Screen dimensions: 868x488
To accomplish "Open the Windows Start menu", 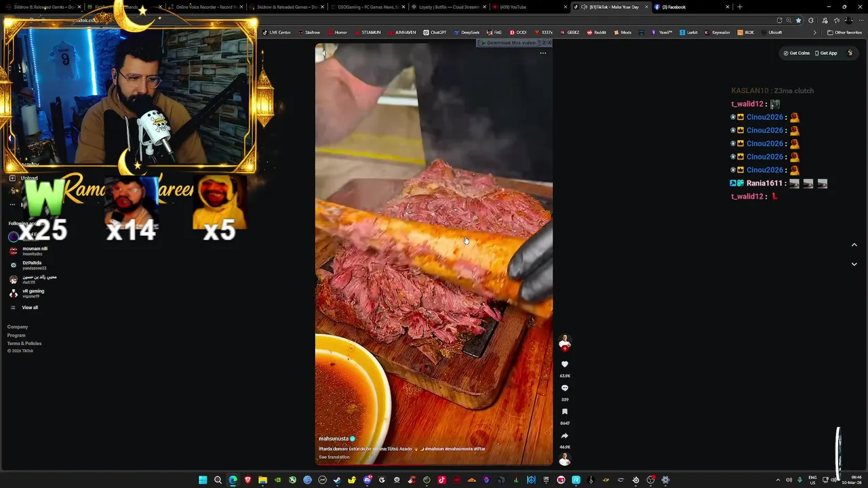I will [x=203, y=480].
